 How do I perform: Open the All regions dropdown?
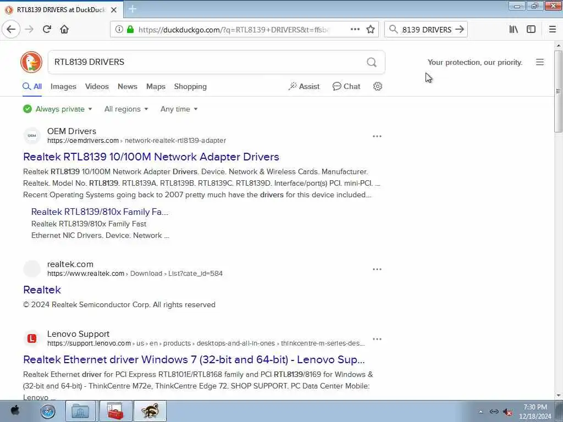[126, 109]
